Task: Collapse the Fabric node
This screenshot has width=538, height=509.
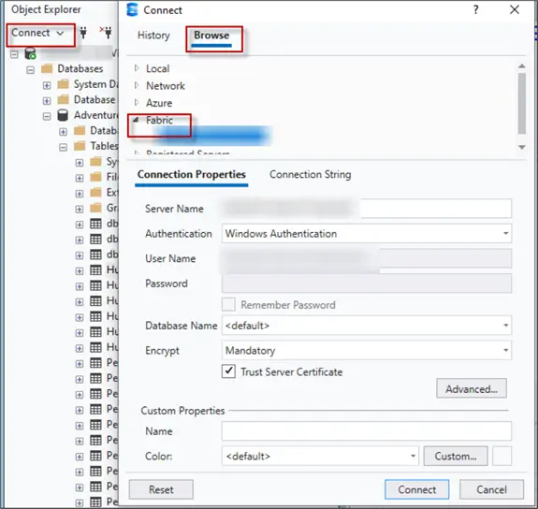Action: click(x=136, y=120)
